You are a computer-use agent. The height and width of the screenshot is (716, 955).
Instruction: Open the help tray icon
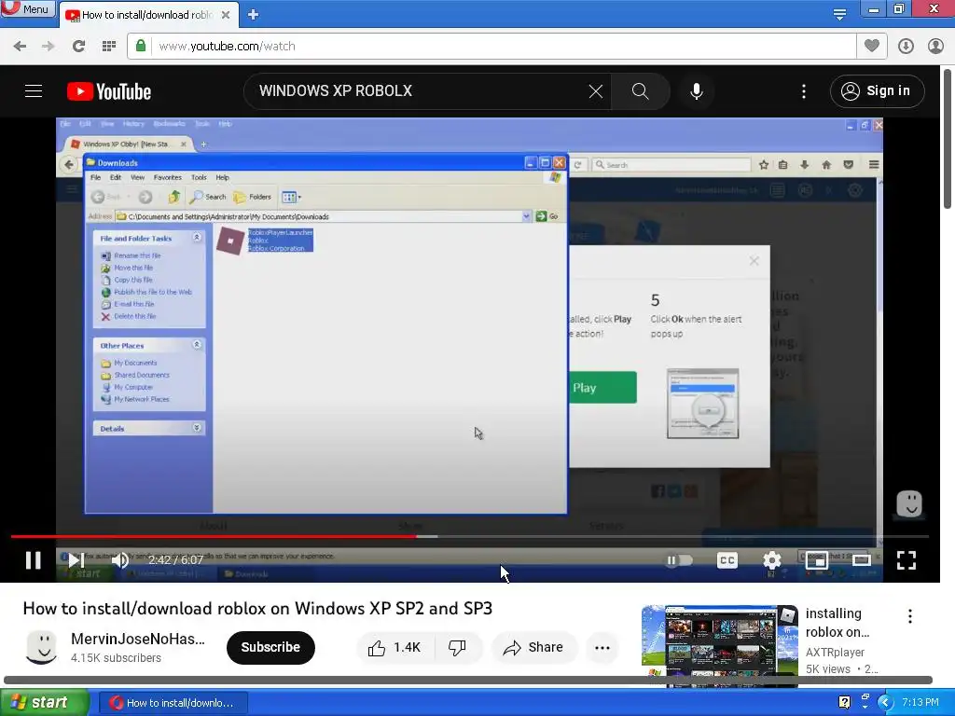[844, 703]
